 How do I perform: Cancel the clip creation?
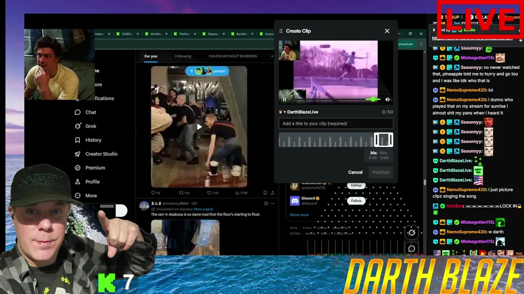355,172
